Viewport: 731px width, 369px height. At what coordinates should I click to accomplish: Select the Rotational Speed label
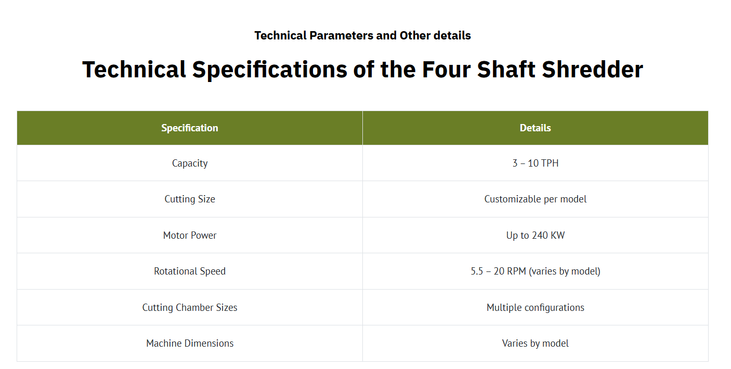tap(190, 271)
